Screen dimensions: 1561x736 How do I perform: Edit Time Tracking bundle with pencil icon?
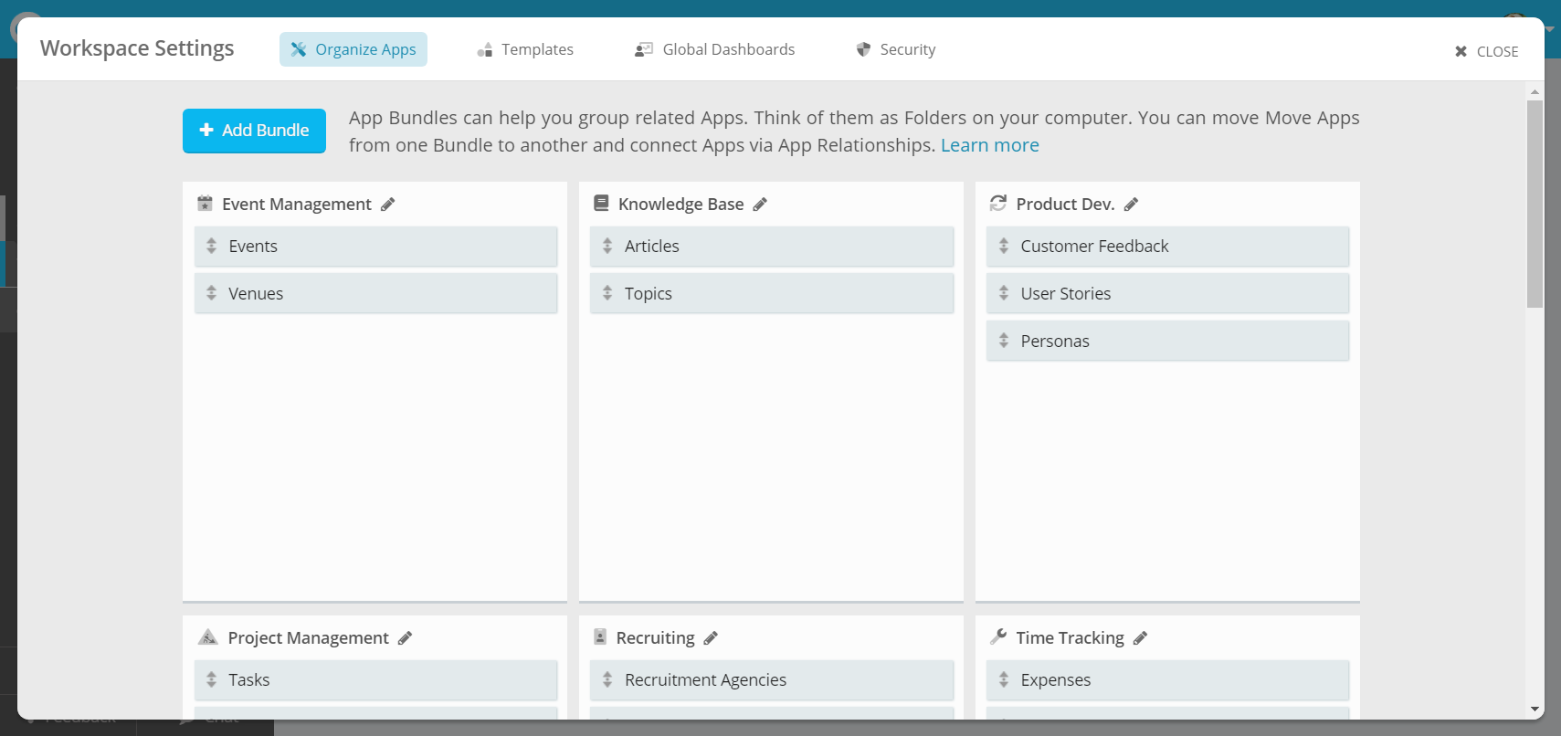[x=1140, y=638]
